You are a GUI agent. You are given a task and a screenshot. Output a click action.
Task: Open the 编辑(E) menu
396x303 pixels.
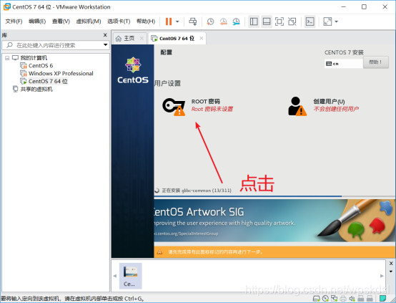click(x=37, y=21)
